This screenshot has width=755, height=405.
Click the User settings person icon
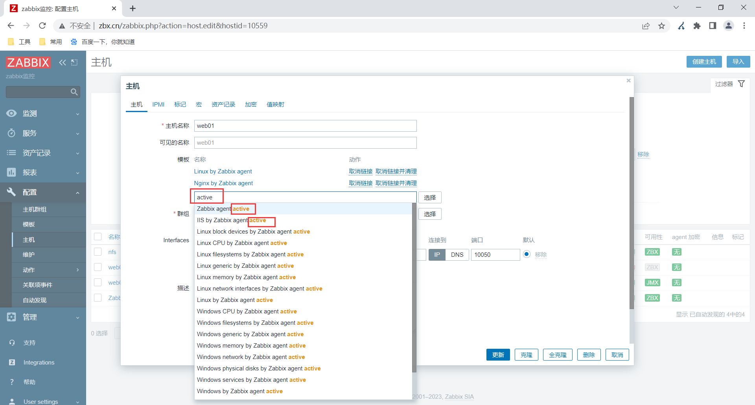(12, 401)
